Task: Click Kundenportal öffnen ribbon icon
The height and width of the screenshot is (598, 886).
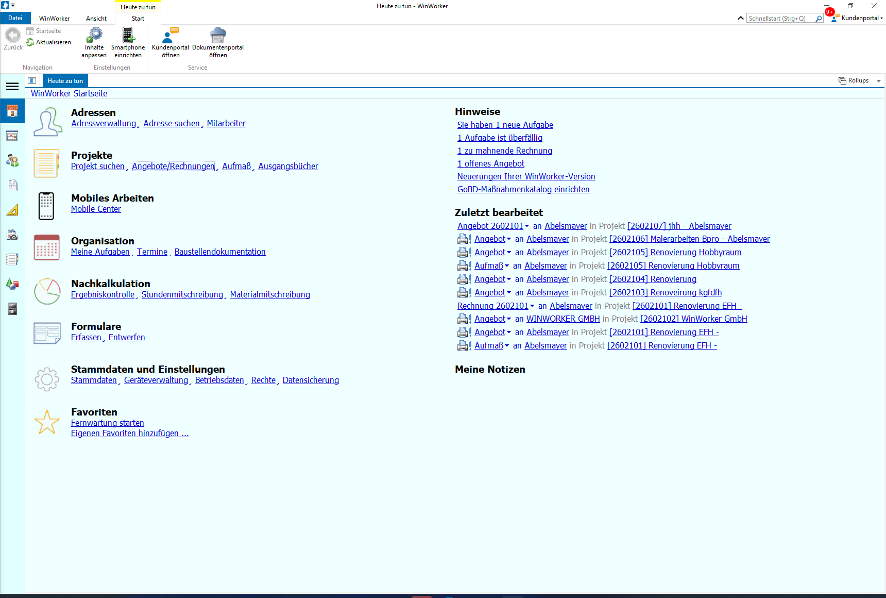Action: coord(170,36)
